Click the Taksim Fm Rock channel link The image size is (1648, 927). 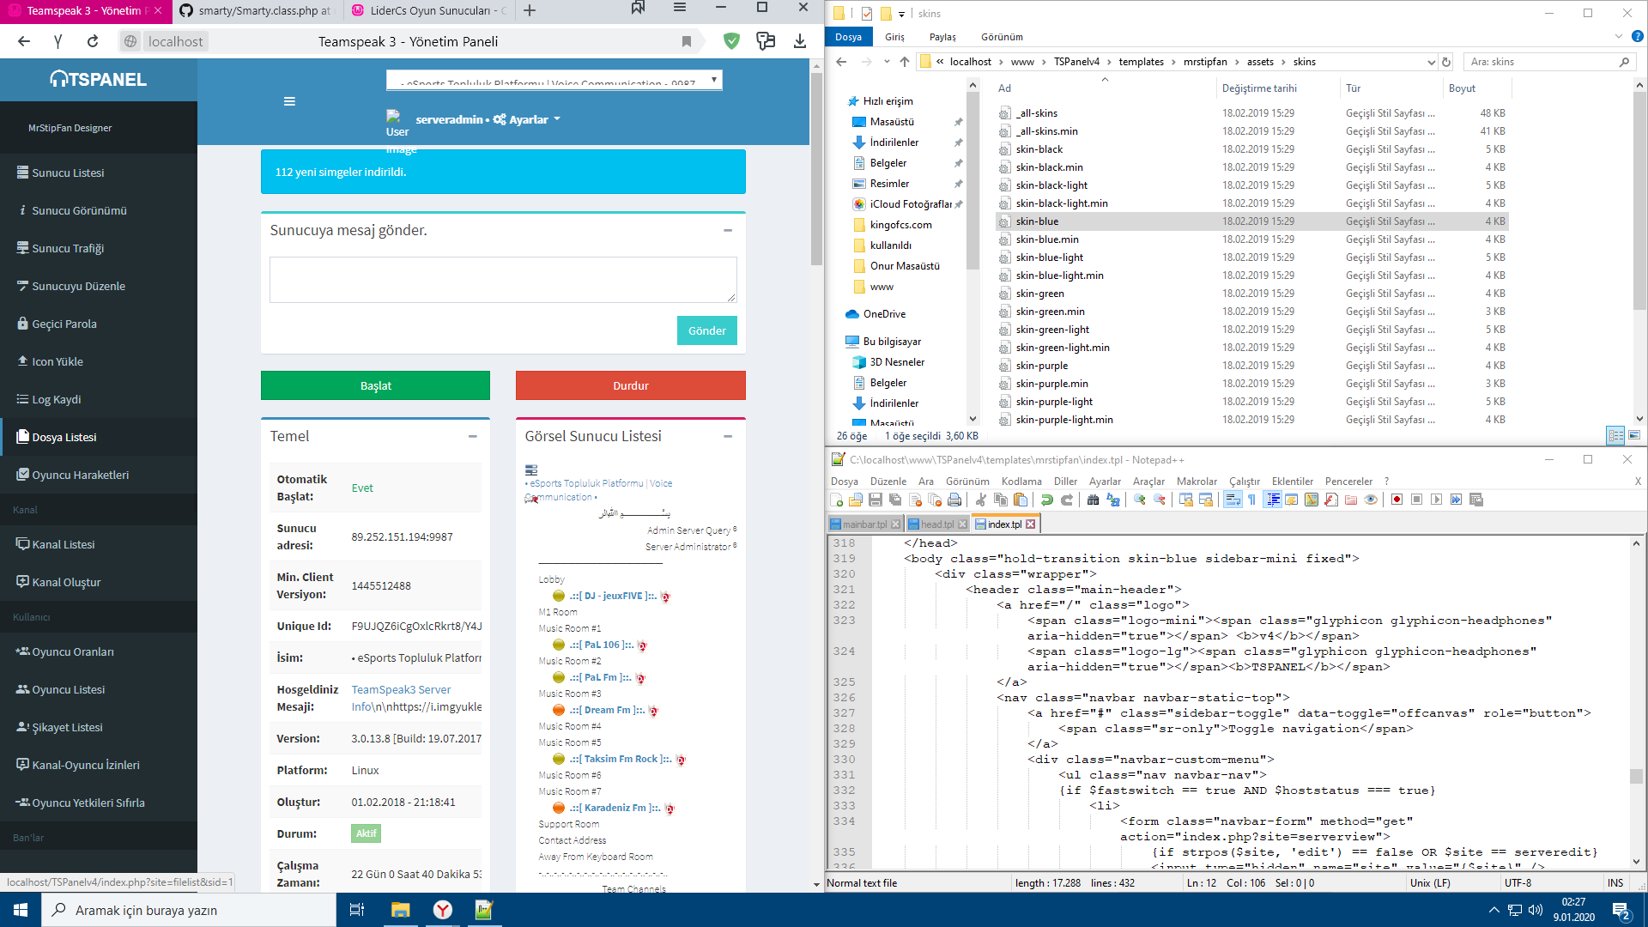coord(621,759)
